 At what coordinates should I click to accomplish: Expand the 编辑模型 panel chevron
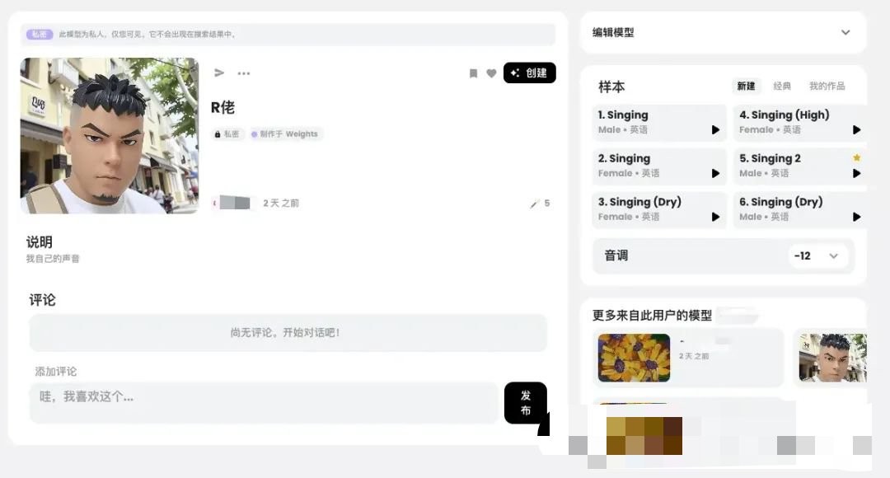845,32
